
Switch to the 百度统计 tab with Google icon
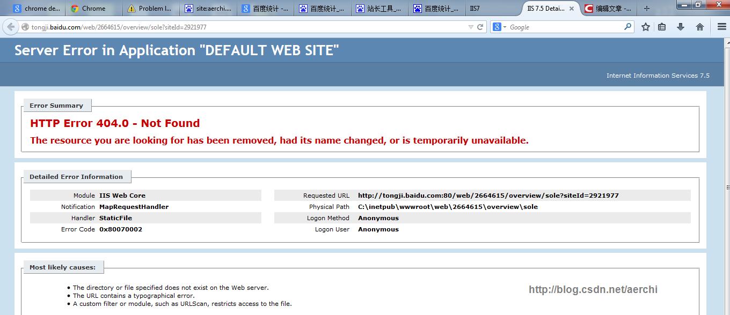click(264, 9)
